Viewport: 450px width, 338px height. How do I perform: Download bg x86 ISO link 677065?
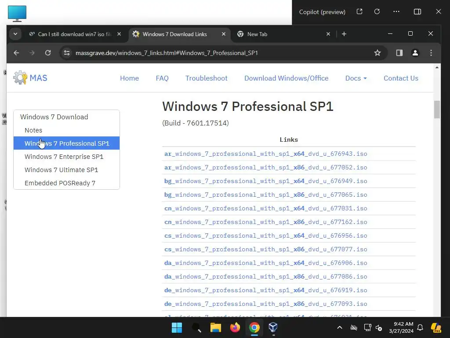click(x=266, y=195)
